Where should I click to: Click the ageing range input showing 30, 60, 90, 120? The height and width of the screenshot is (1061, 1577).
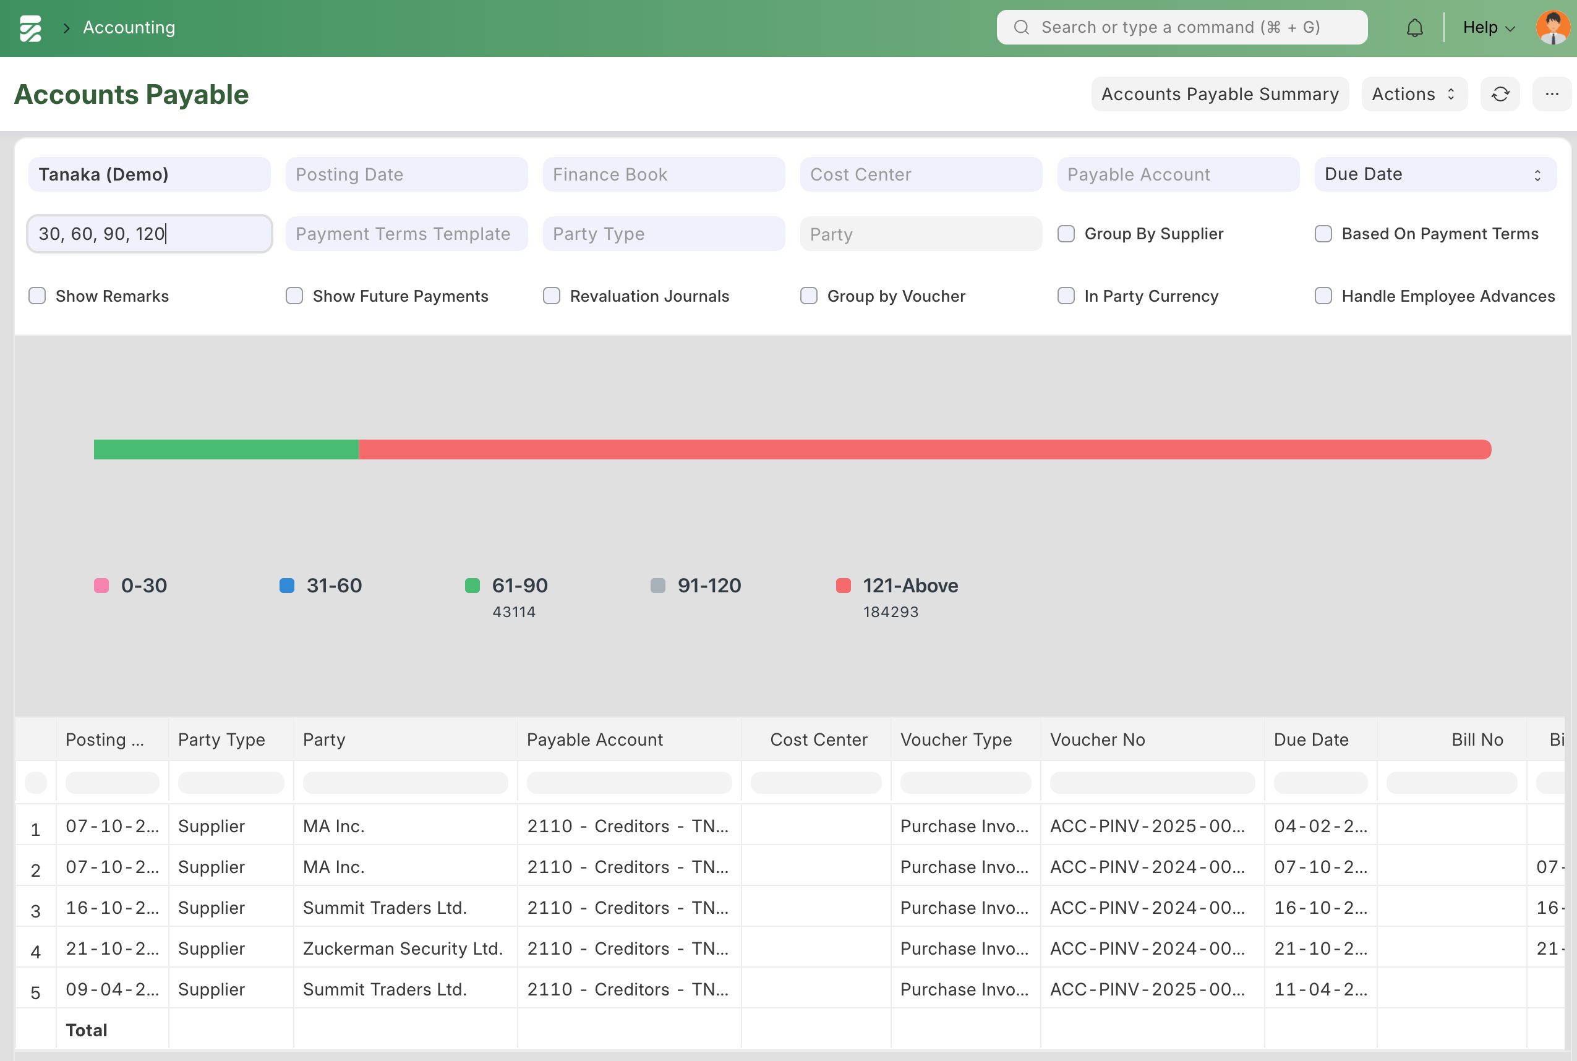[x=149, y=234]
